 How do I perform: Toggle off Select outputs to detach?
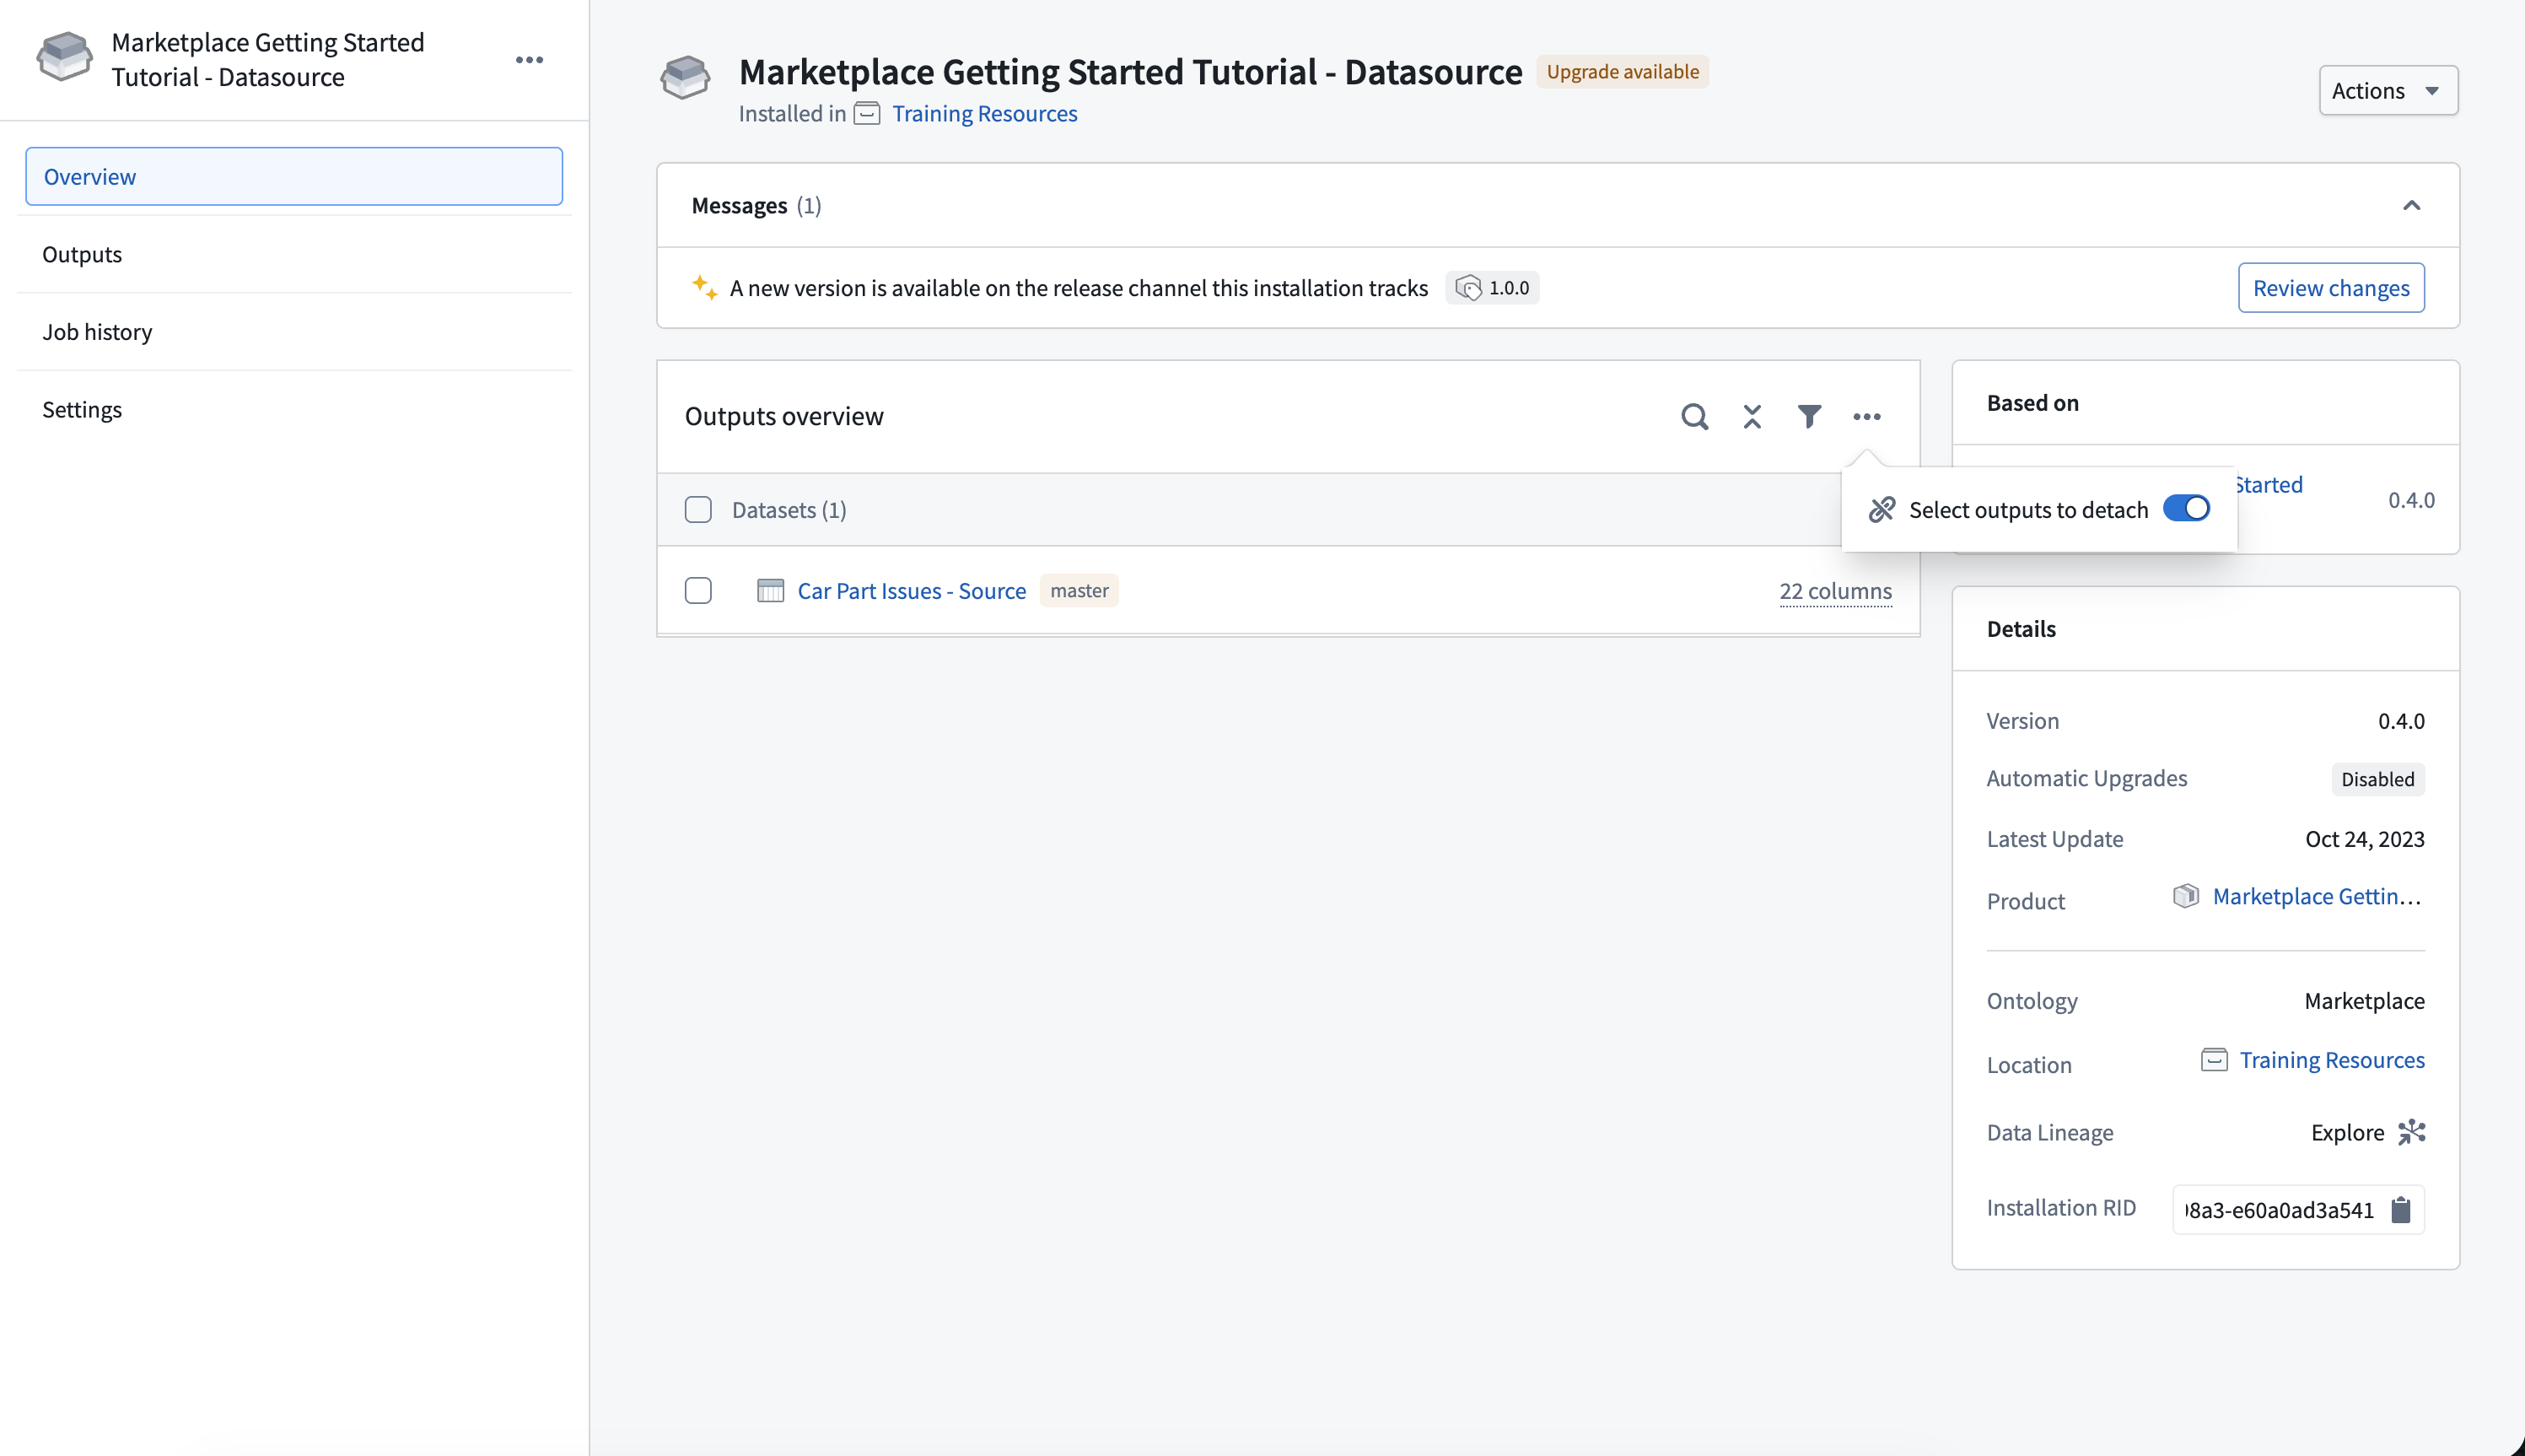pyautogui.click(x=2186, y=509)
